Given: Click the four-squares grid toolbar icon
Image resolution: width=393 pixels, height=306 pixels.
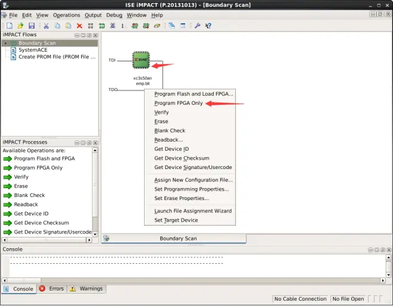Looking at the screenshot, I should pos(91,26).
